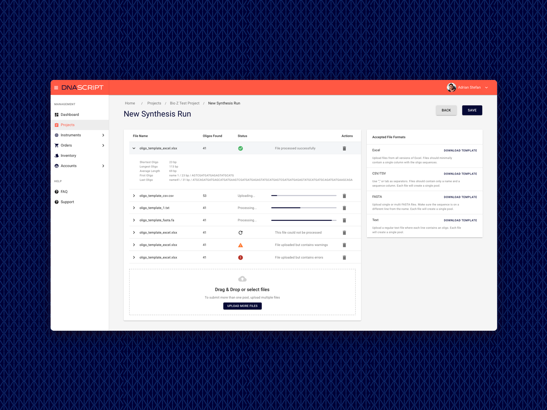This screenshot has width=547, height=410.
Task: Select the Instruments sidebar icon
Action: pos(57,135)
